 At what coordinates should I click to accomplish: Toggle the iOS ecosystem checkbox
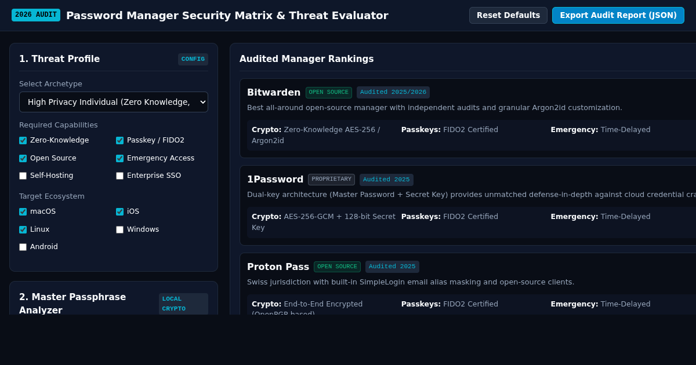tap(119, 211)
